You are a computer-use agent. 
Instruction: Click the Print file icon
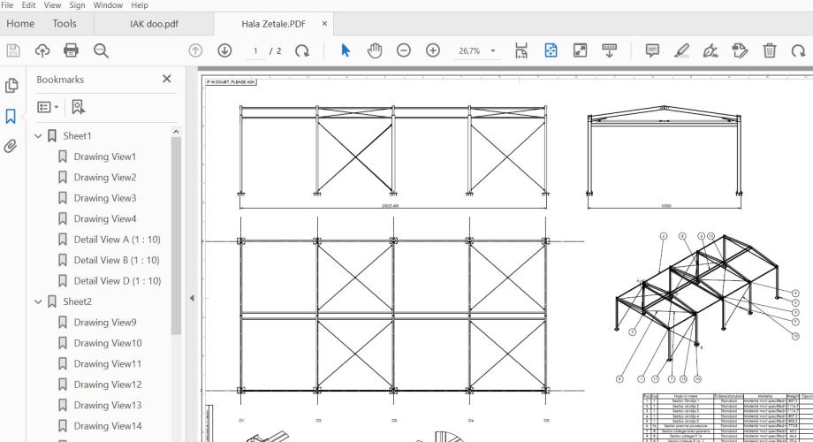tap(72, 51)
